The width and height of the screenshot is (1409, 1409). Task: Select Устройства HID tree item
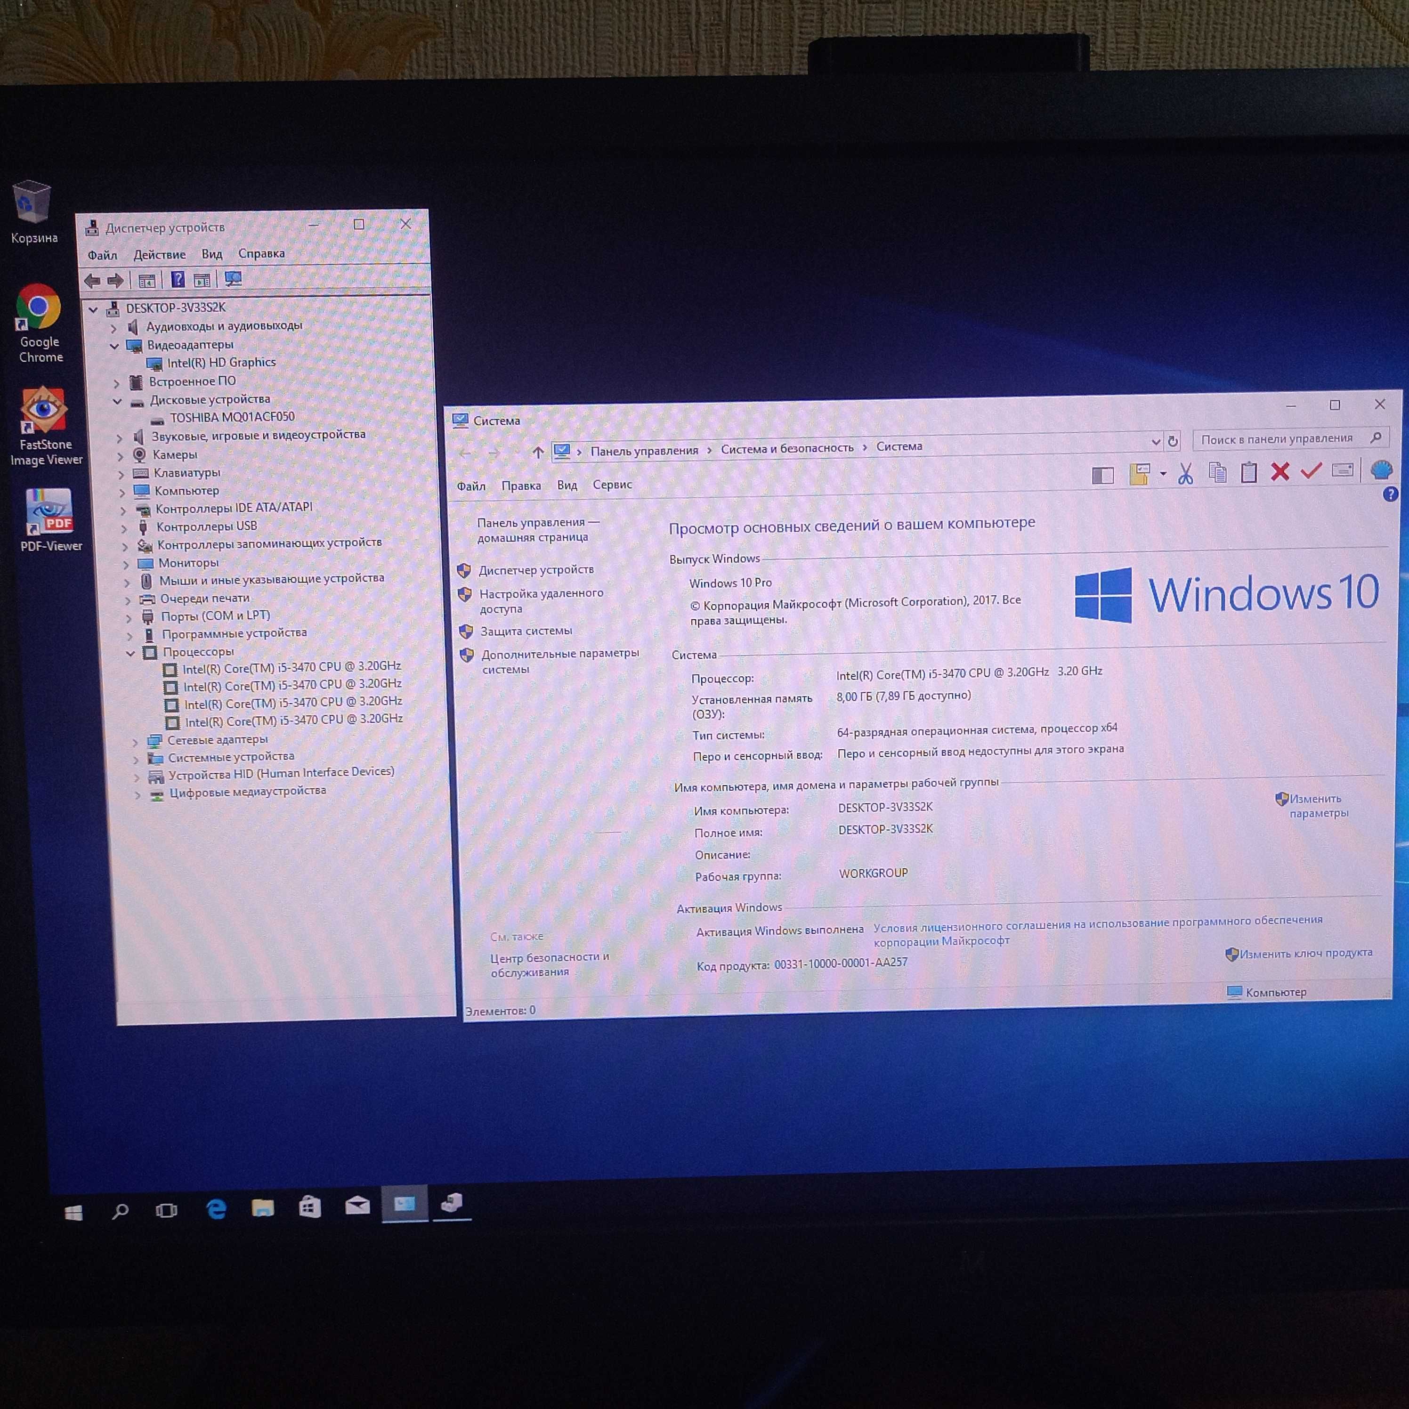coord(281,773)
